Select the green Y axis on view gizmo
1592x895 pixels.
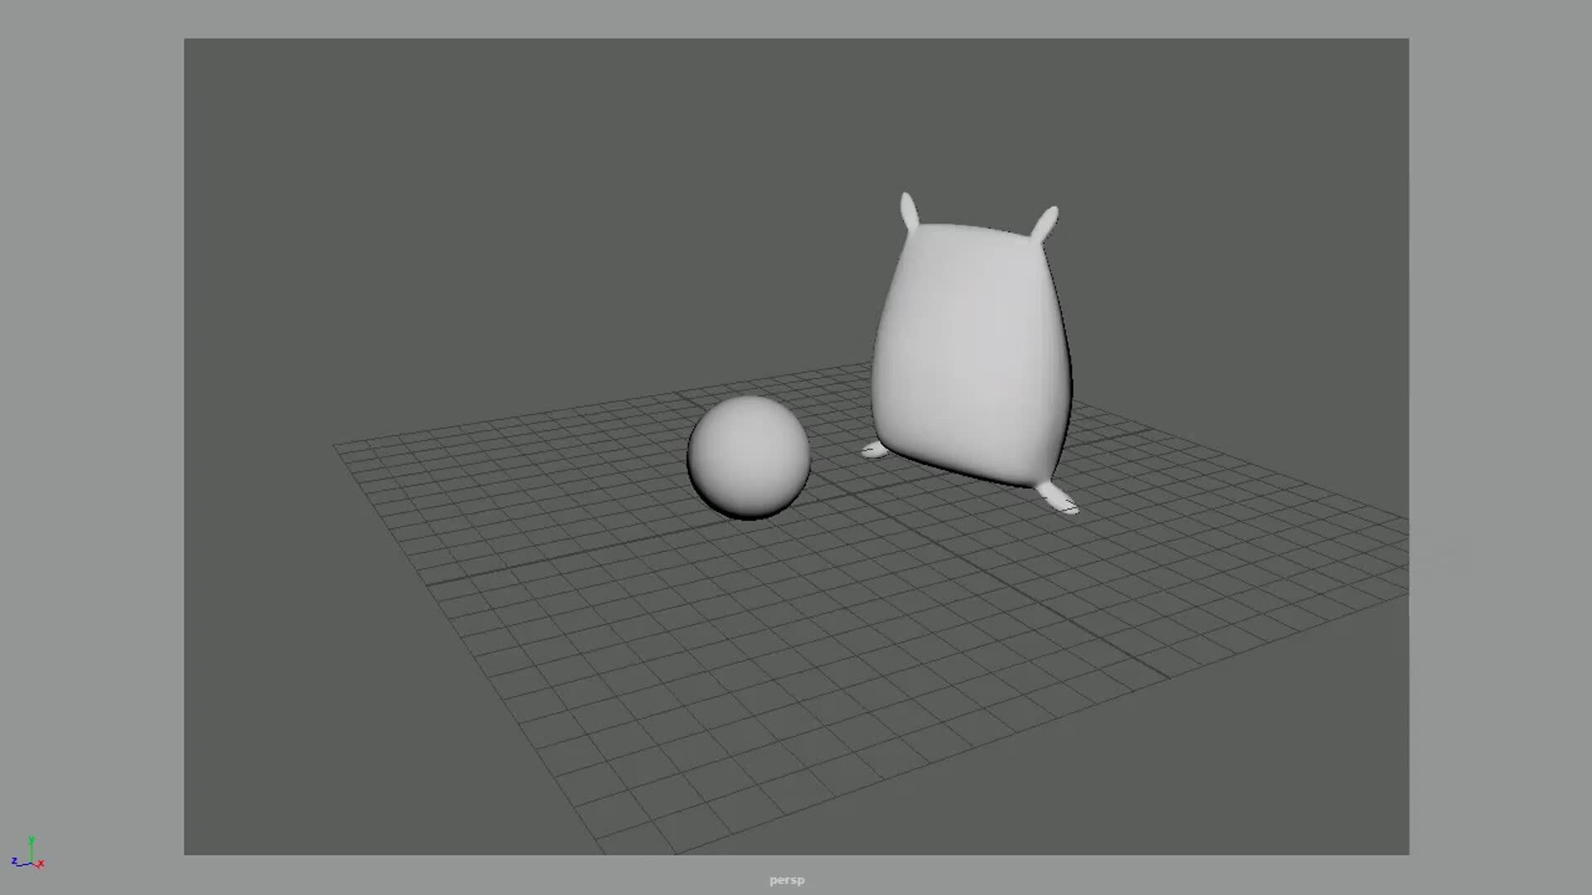point(32,840)
